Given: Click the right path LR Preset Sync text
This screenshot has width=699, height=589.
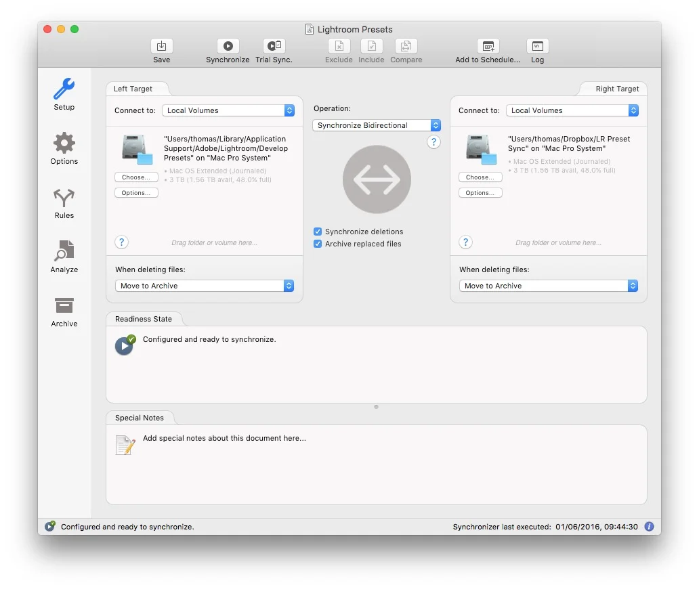Looking at the screenshot, I should point(569,144).
